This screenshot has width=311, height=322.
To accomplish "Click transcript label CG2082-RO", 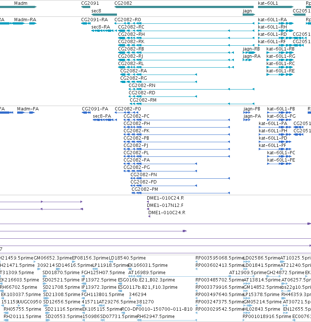I will (x=128, y=20).
